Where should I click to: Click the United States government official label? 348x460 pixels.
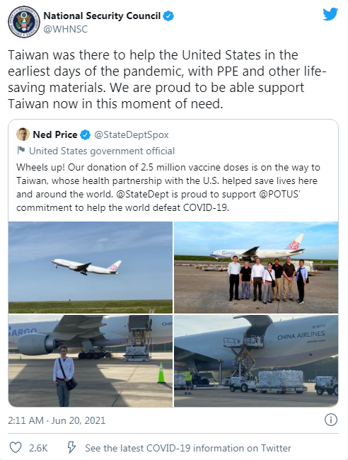[102, 151]
